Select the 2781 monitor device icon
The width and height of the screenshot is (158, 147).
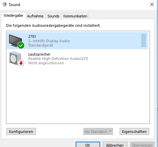15,41
